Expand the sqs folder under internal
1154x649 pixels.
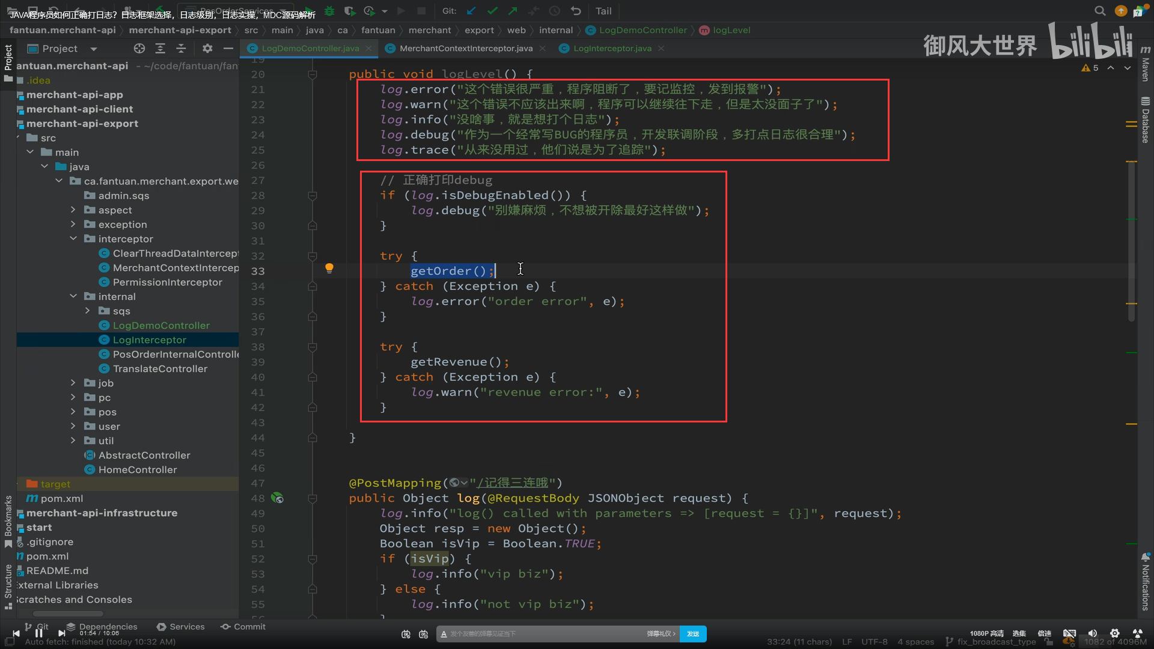(x=88, y=311)
